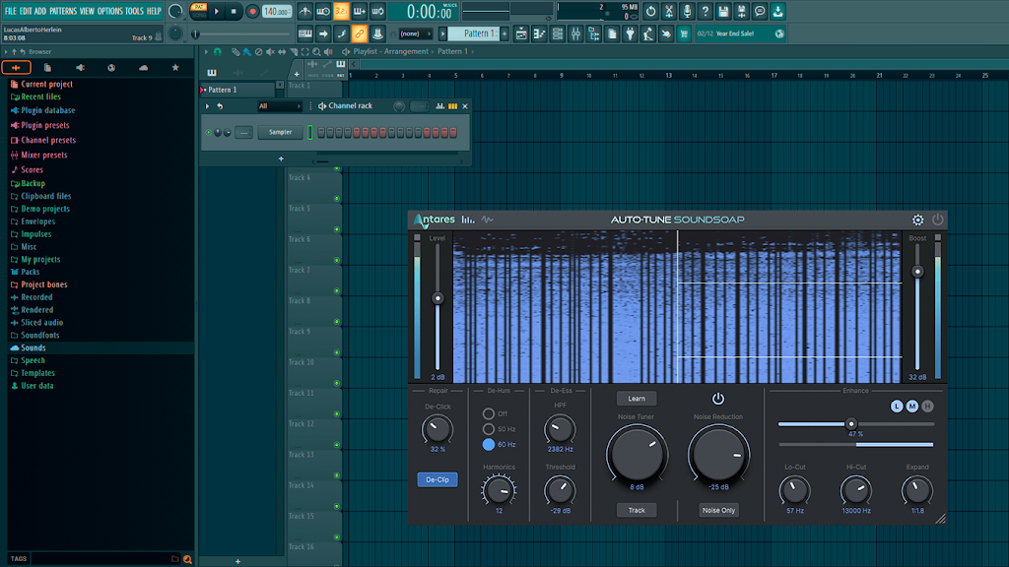Open the Mixer from the toolbar

point(575,33)
